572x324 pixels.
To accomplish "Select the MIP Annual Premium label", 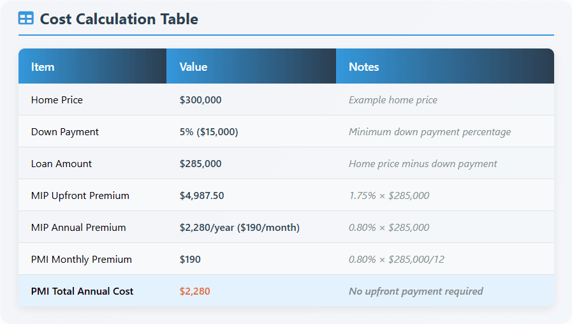I will click(78, 227).
